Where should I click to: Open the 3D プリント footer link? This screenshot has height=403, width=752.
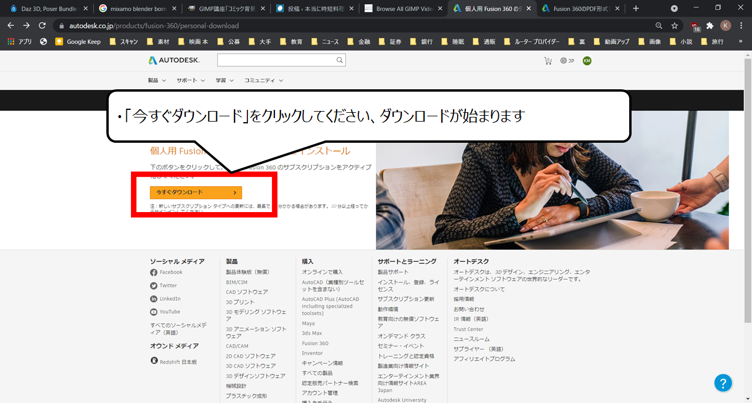point(240,303)
